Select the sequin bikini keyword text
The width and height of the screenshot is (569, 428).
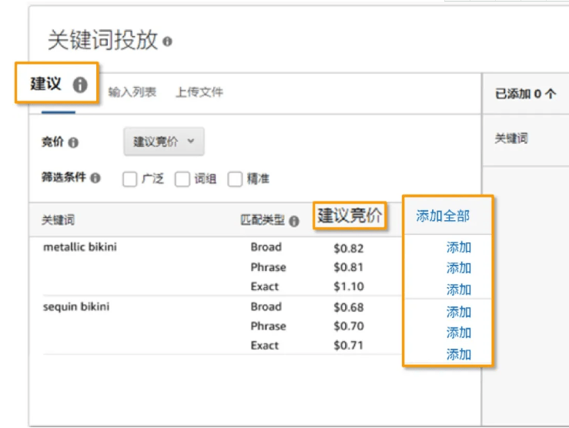[x=76, y=307]
